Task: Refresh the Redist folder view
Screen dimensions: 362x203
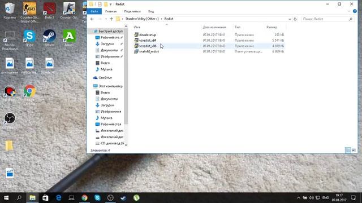Action: click(x=295, y=19)
